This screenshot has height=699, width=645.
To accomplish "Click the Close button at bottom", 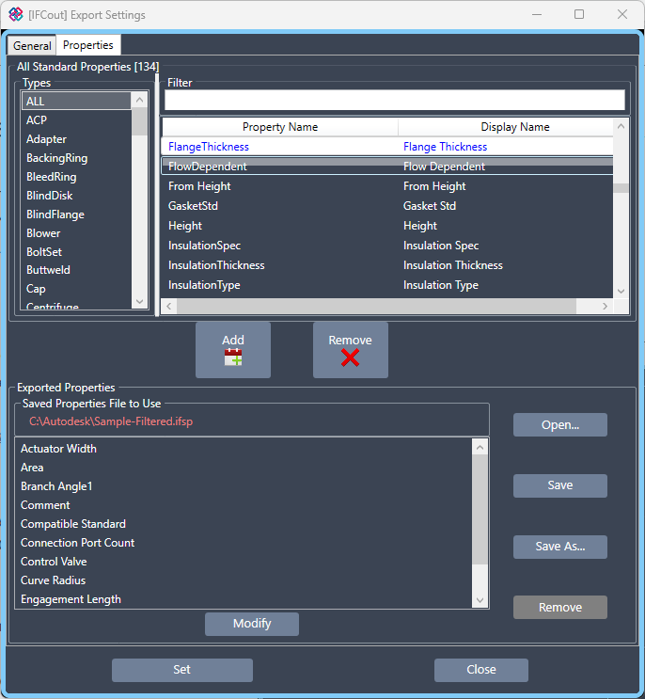I will click(481, 670).
